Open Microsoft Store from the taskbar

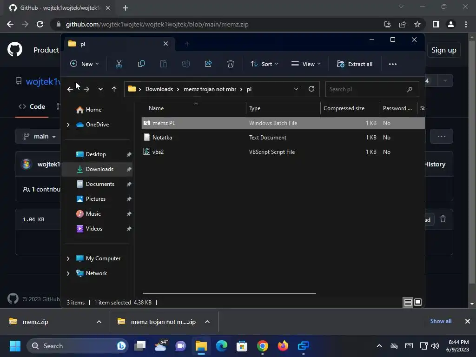(242, 346)
